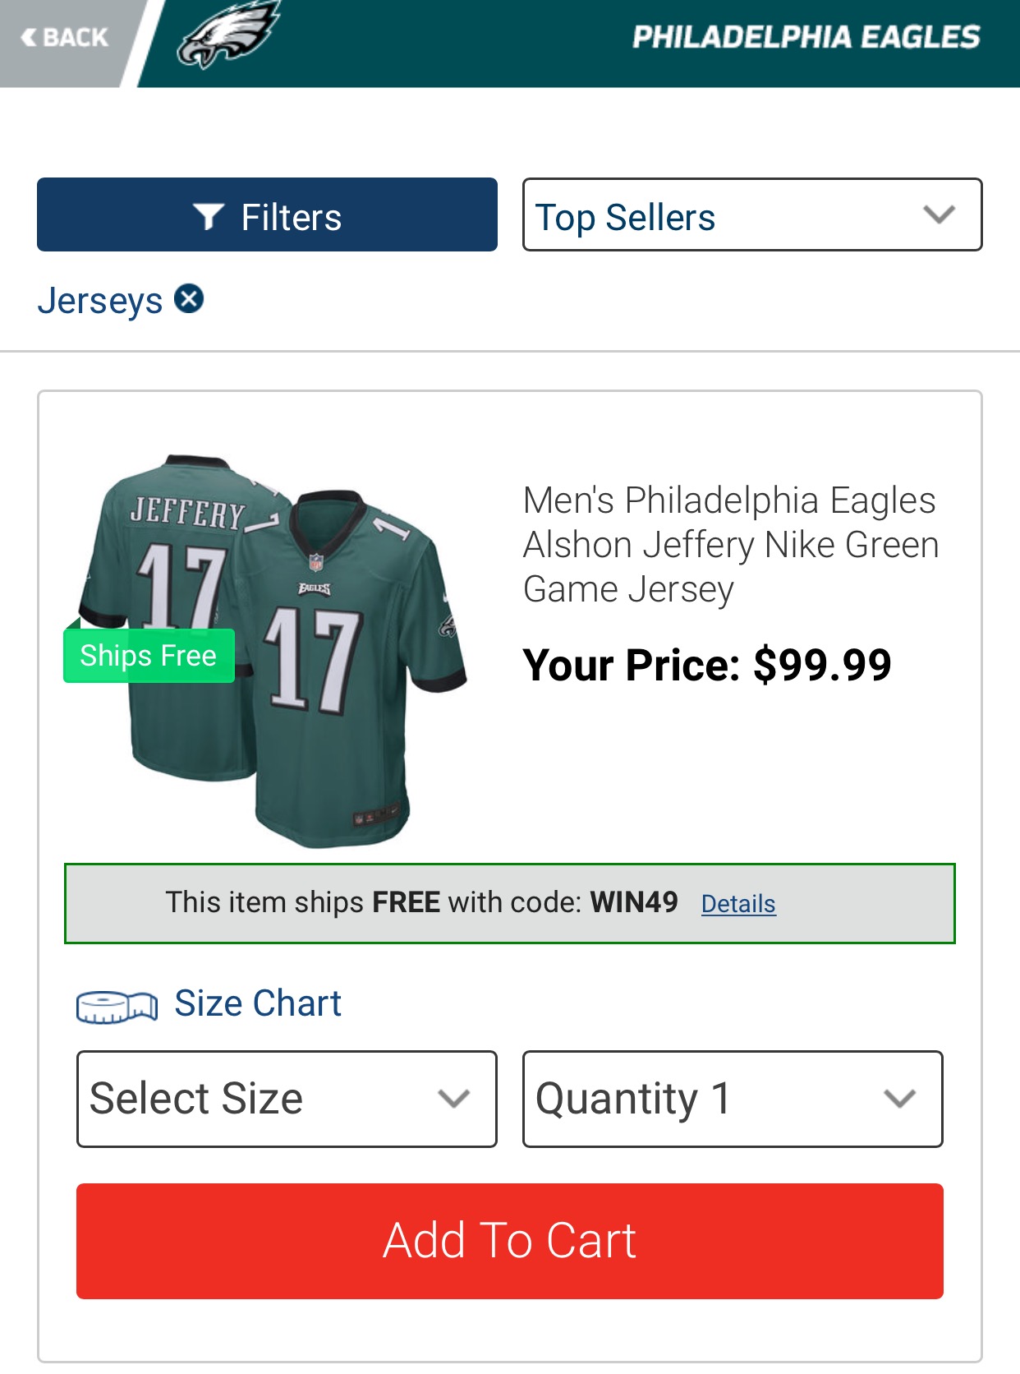This screenshot has height=1374, width=1020.
Task: Click the funnel filter icon
Action: pos(208,217)
